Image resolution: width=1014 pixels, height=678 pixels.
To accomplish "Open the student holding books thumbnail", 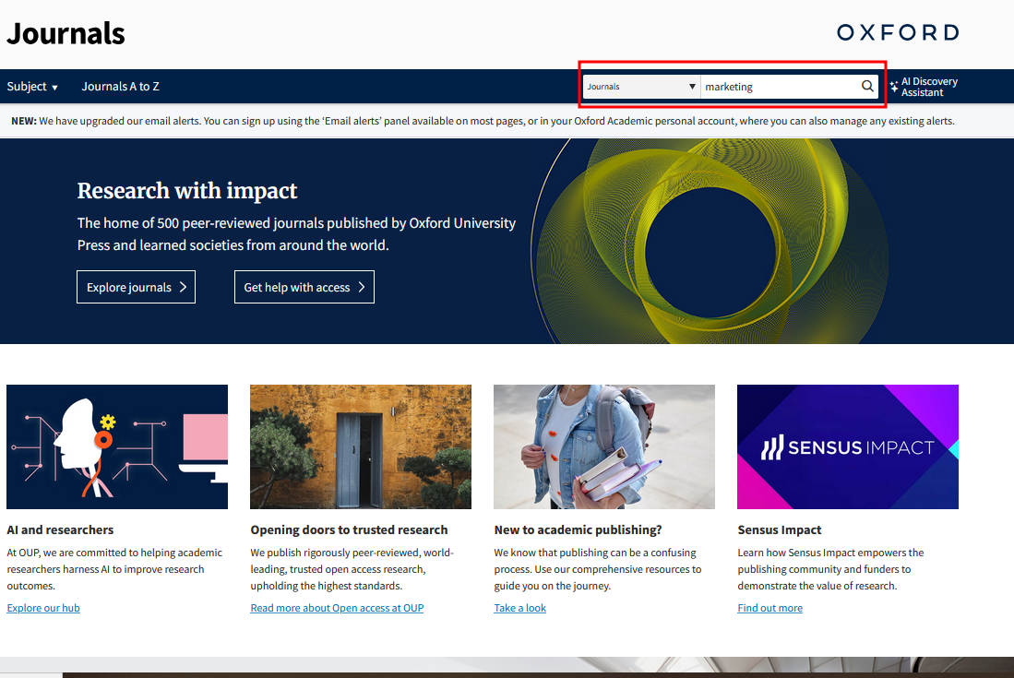I will pyautogui.click(x=604, y=446).
